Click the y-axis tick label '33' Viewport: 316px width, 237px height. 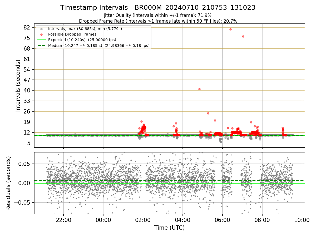click(27, 101)
